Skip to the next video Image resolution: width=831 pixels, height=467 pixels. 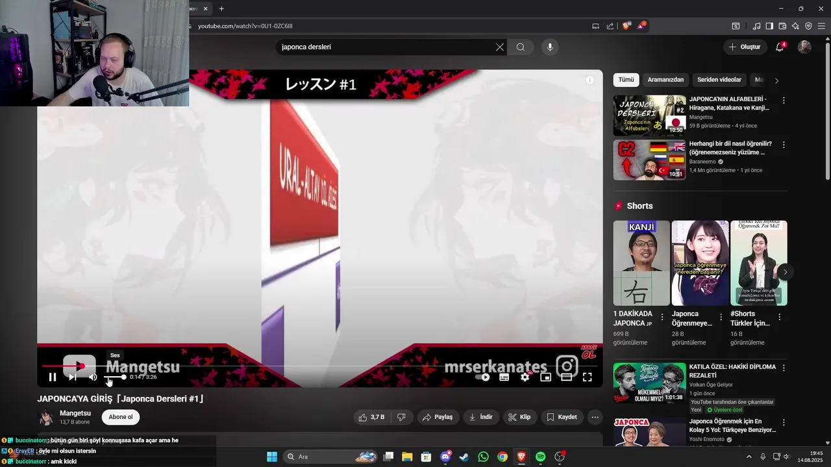pyautogui.click(x=73, y=377)
